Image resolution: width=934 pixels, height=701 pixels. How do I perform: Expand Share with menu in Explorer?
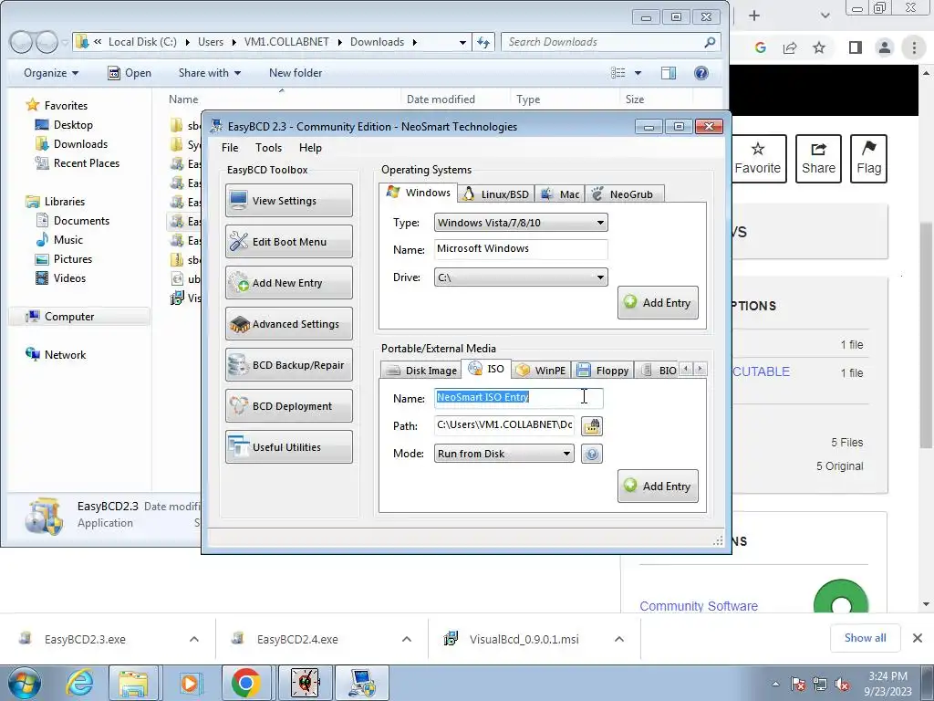(x=210, y=73)
